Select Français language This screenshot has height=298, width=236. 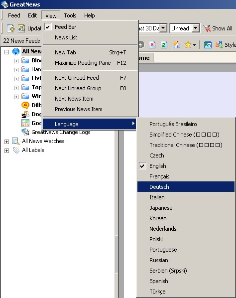click(186, 176)
